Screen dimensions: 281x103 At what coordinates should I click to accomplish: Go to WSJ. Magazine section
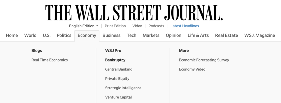[260, 35]
